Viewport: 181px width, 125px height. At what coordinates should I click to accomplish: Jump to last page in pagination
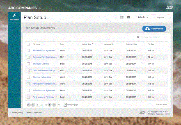(54, 104)
